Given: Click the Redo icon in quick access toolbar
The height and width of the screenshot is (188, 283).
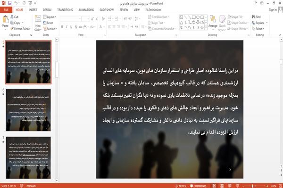Looking at the screenshot, I should [x=24, y=3].
